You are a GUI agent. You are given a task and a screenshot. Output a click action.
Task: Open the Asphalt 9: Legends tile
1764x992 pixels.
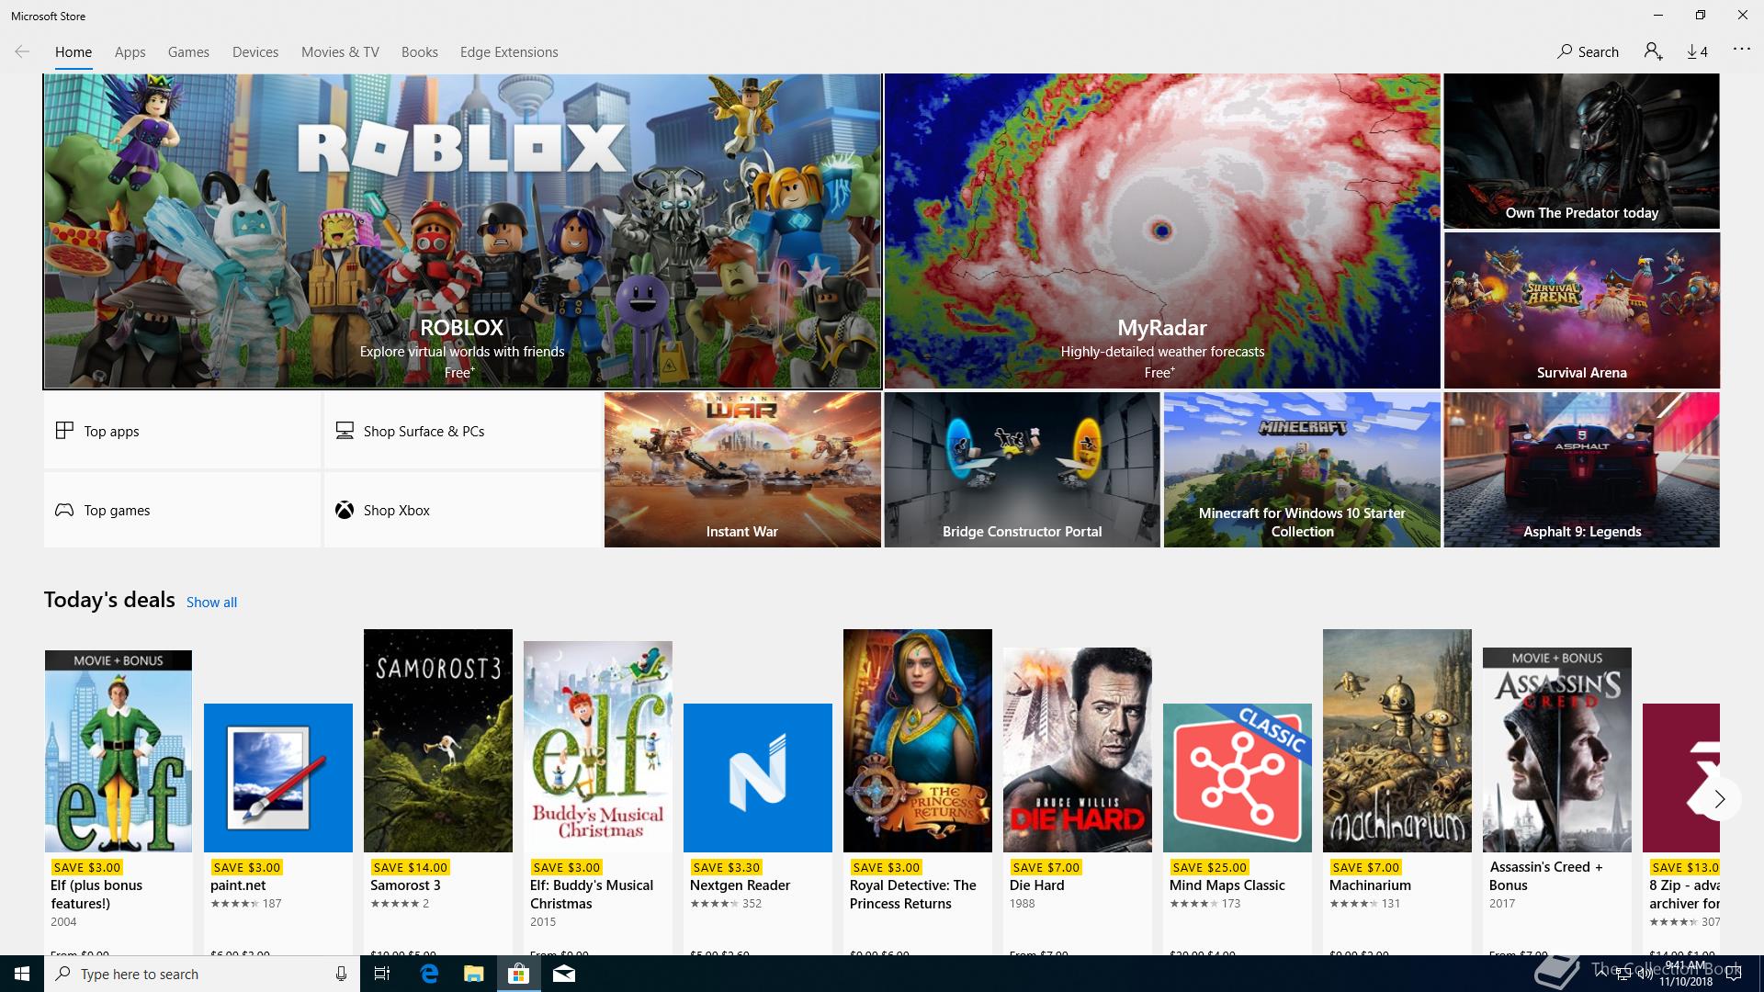click(1581, 469)
